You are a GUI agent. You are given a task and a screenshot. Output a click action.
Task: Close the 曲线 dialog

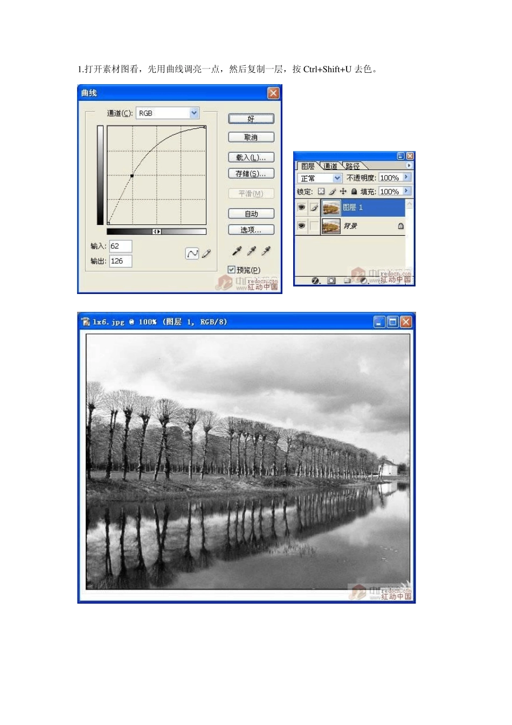273,93
